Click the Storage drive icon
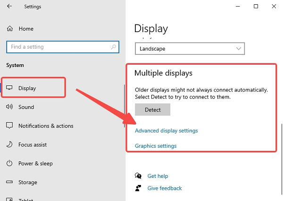This screenshot has height=201, width=283. [9, 183]
